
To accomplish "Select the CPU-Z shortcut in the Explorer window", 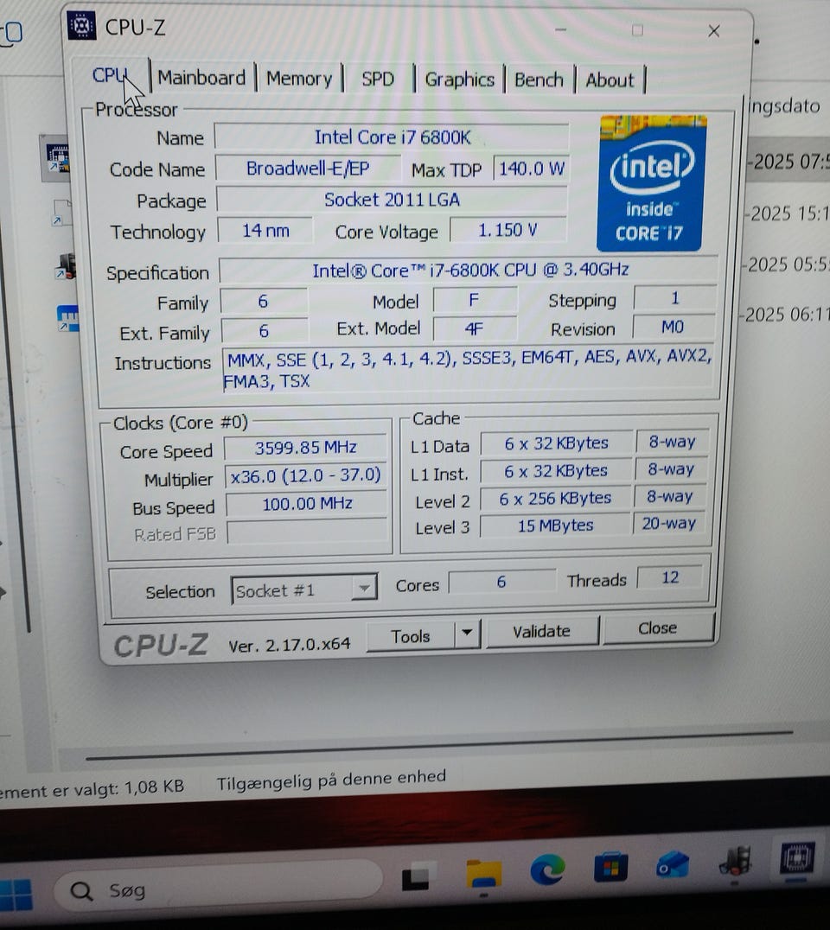I will (x=58, y=159).
